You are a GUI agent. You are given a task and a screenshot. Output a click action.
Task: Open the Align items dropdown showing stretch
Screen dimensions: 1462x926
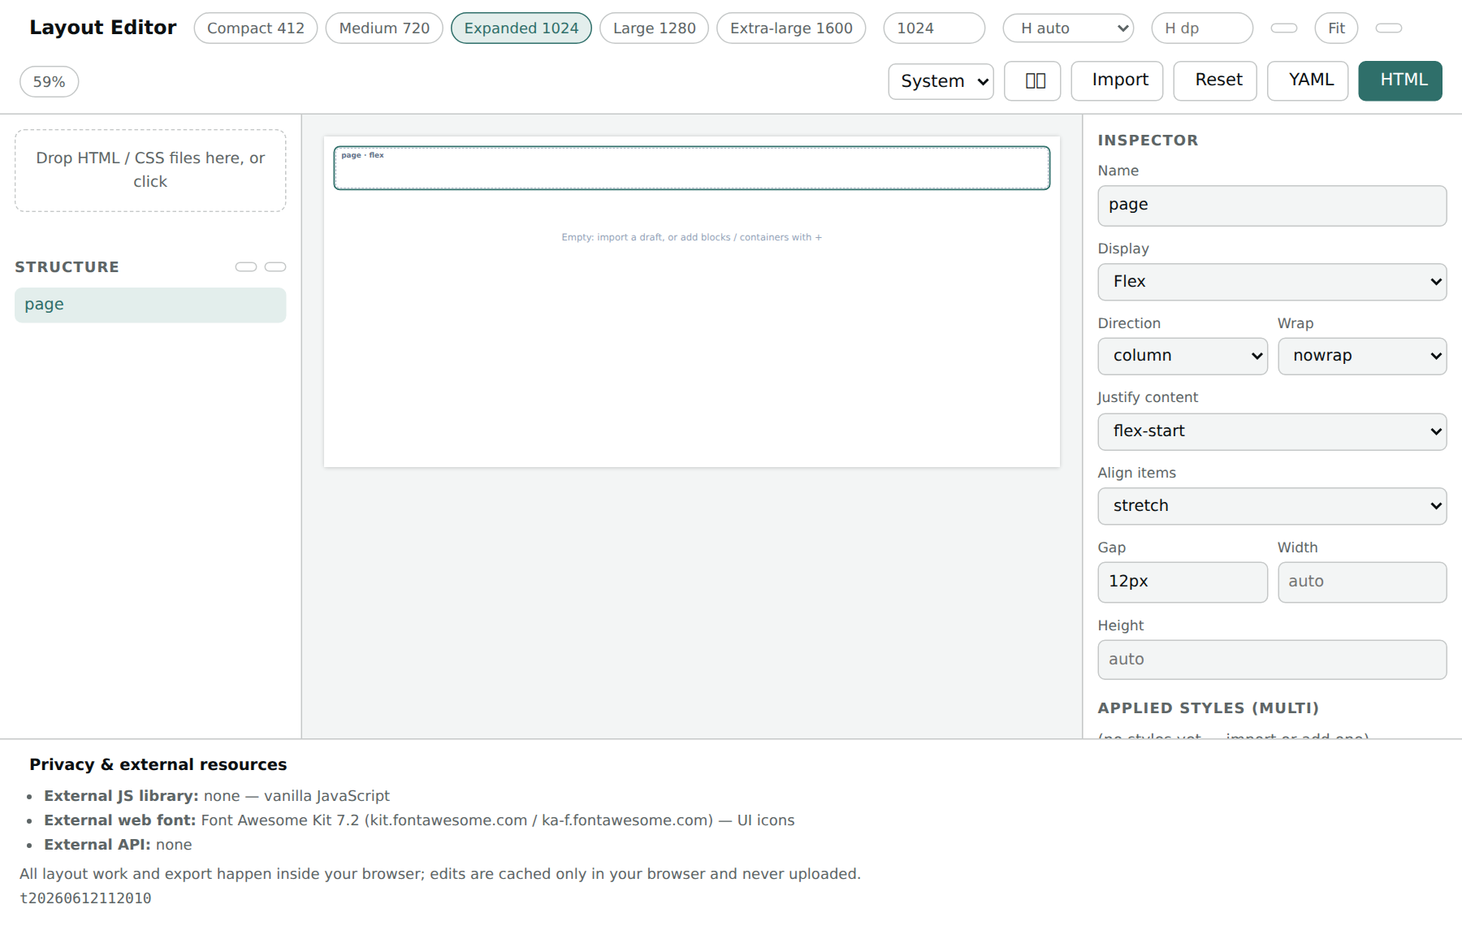pos(1272,506)
